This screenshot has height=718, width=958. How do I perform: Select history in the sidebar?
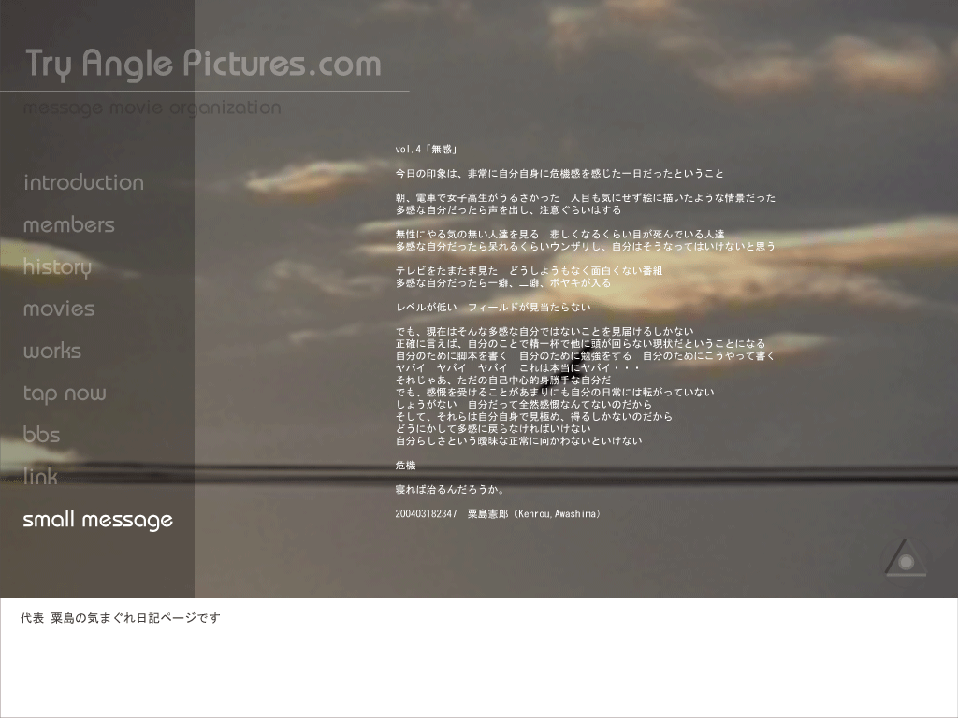pos(57,266)
